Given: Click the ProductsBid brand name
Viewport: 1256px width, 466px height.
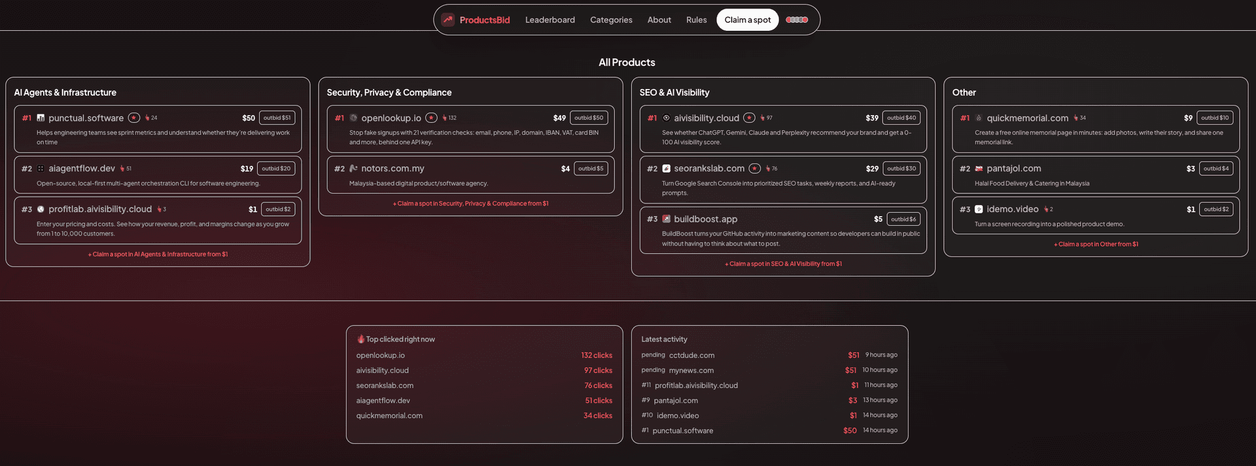Looking at the screenshot, I should (x=485, y=20).
